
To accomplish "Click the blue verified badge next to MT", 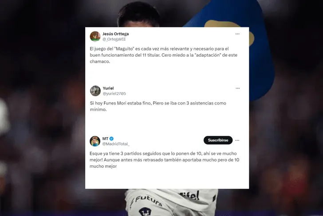I will pos(111,139).
